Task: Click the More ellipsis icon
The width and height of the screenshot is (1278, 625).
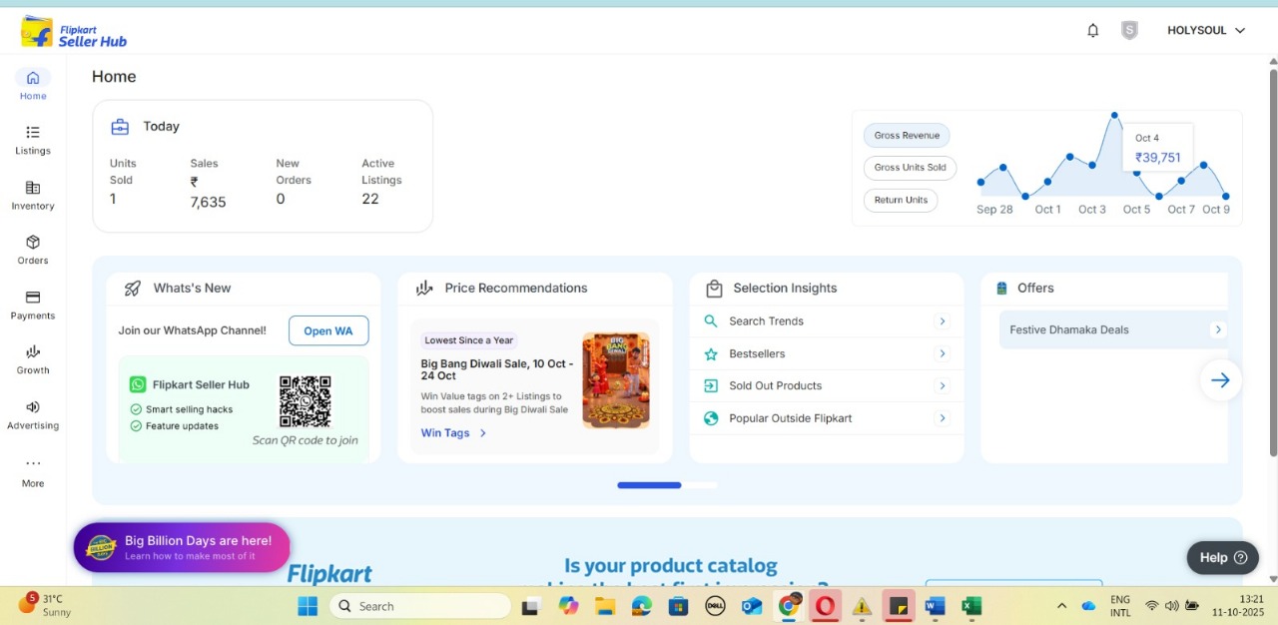Action: pos(33,463)
